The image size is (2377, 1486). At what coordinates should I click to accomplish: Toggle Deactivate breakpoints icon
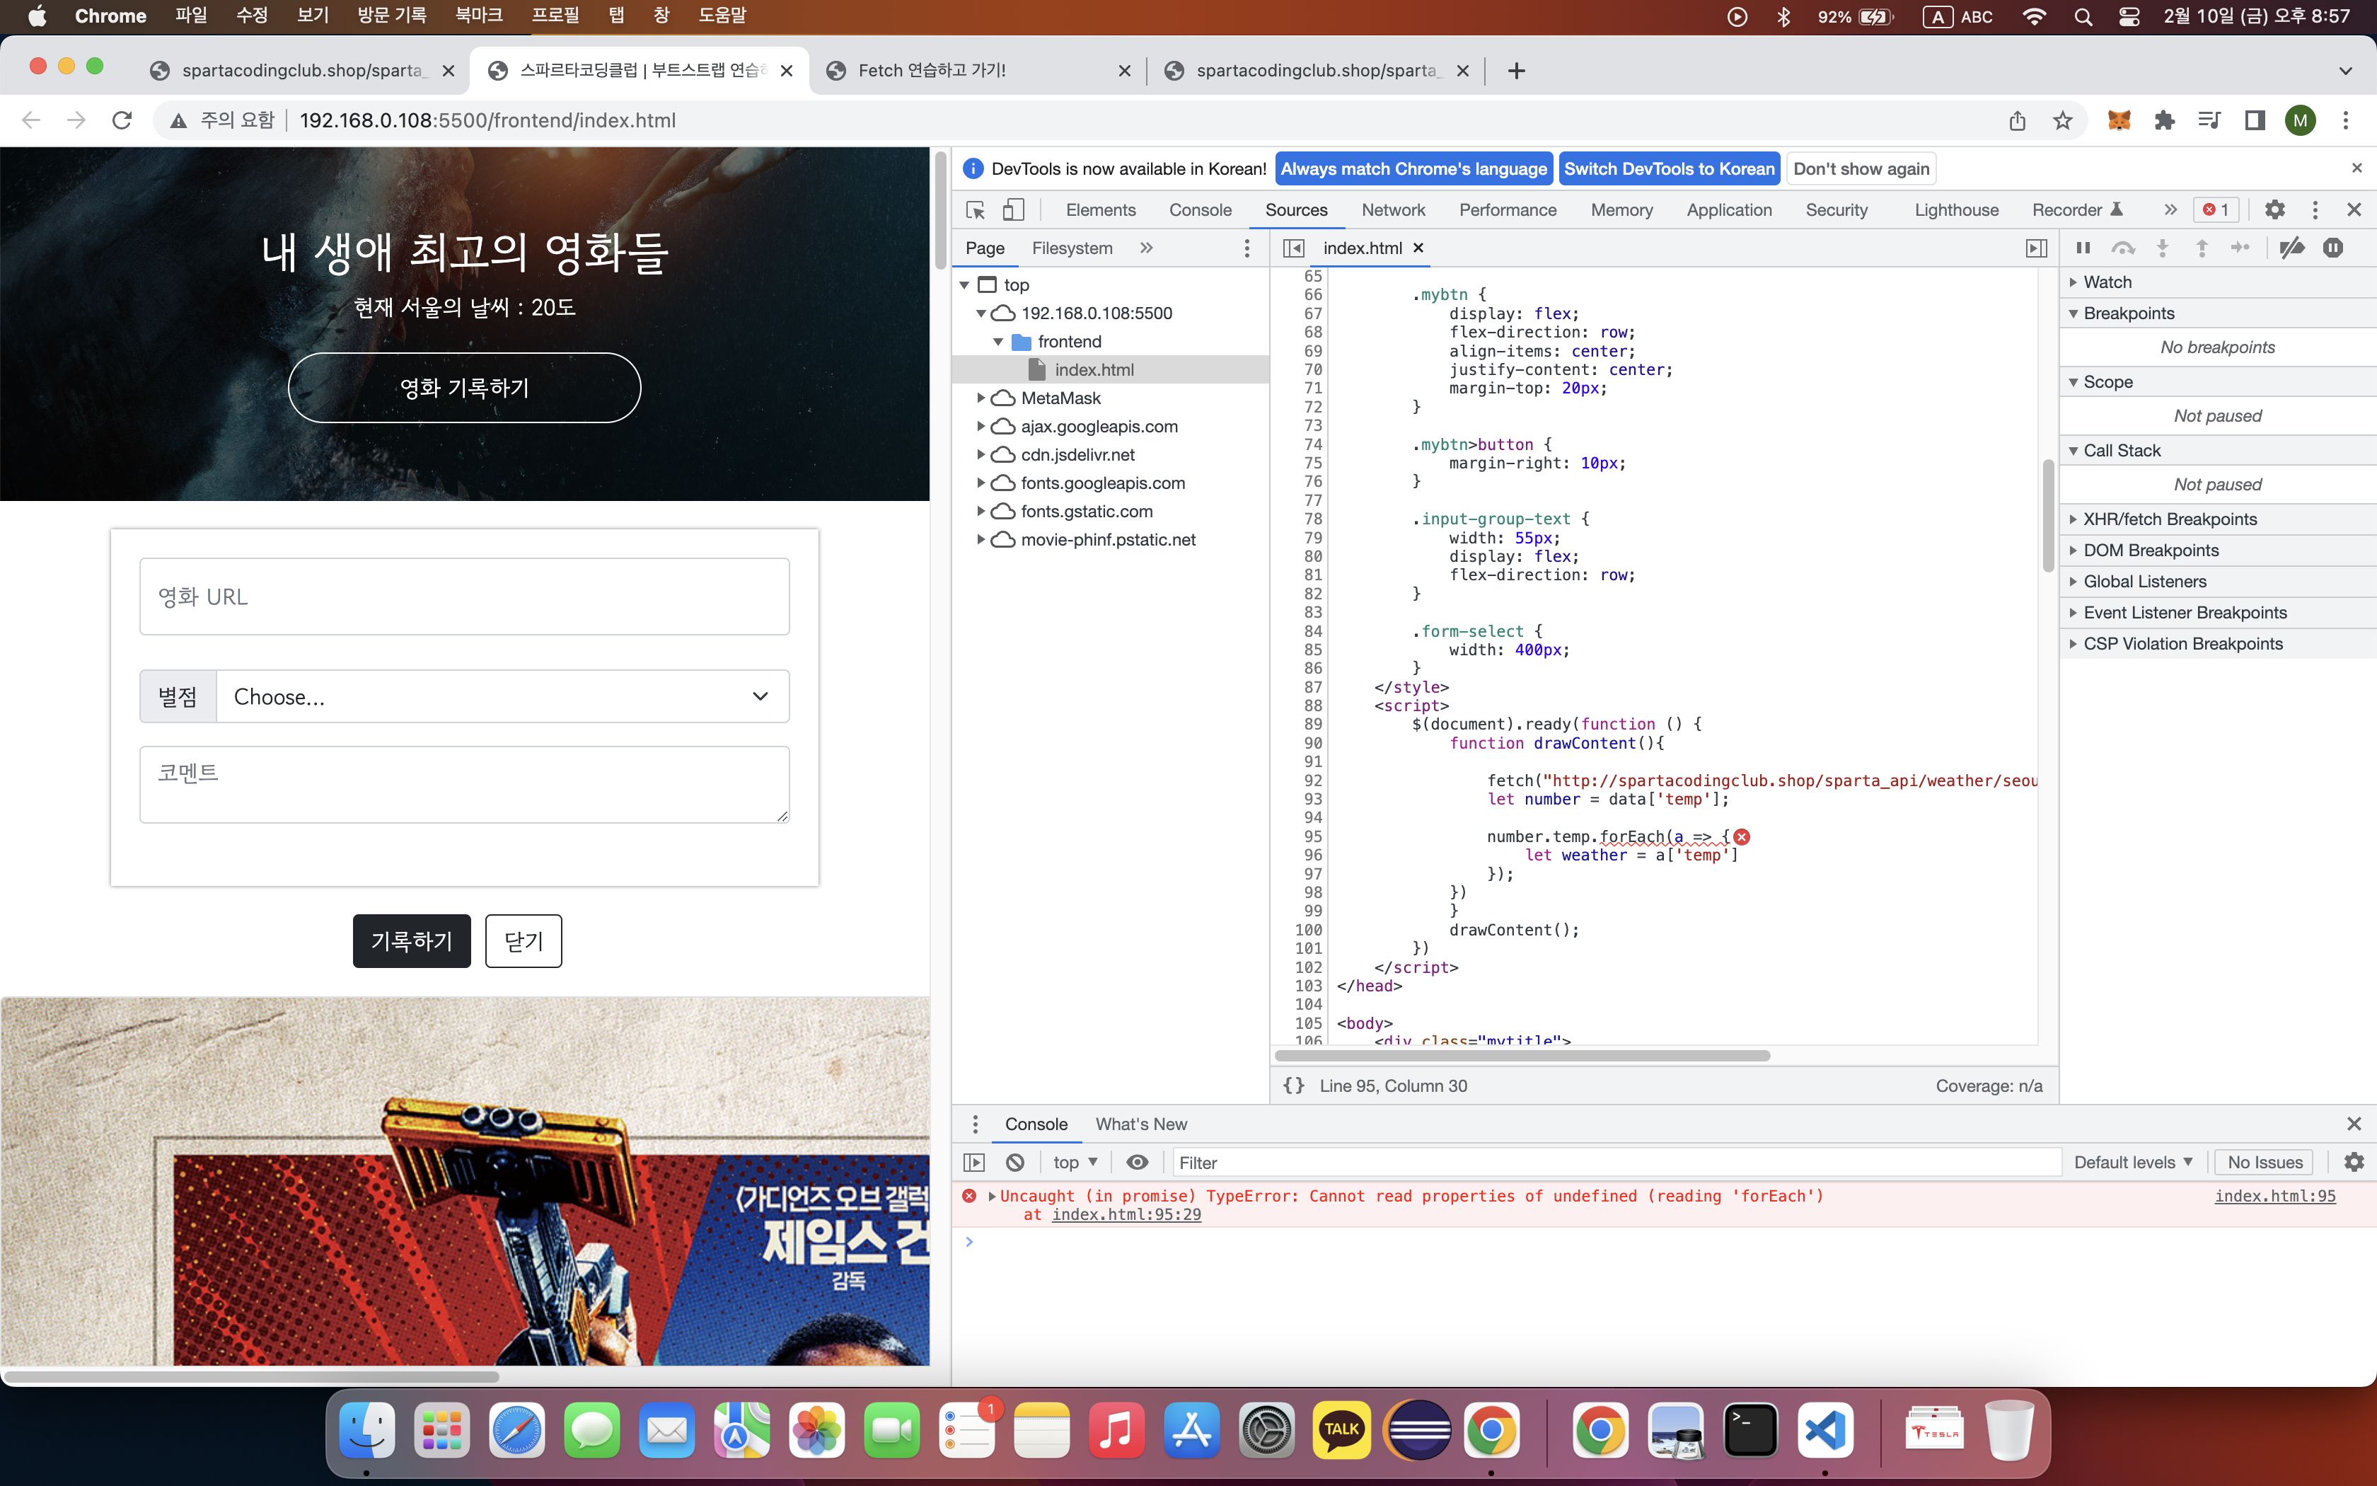(x=2291, y=248)
